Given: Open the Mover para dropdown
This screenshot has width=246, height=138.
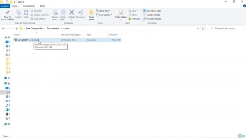Looking at the screenshot, I should [55, 15].
